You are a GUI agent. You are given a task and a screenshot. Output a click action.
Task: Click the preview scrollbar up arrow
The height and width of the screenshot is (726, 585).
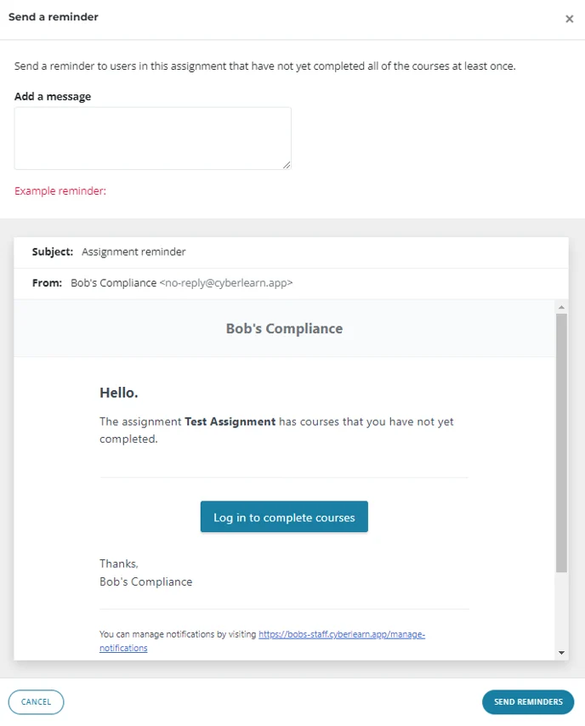pyautogui.click(x=561, y=307)
